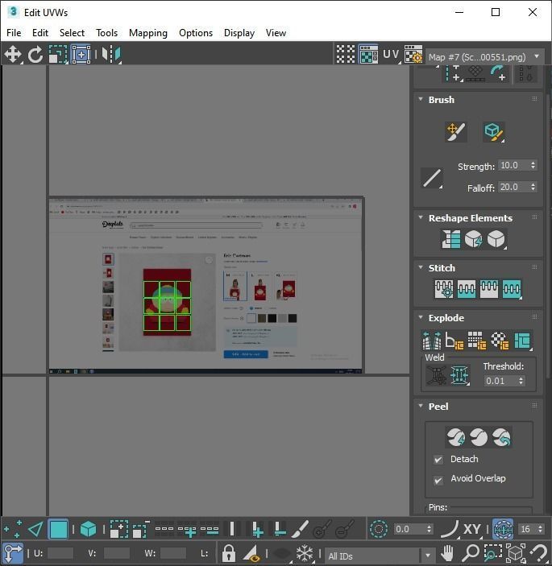Collapse the Explode rollout
This screenshot has height=566, width=552.
click(x=421, y=317)
